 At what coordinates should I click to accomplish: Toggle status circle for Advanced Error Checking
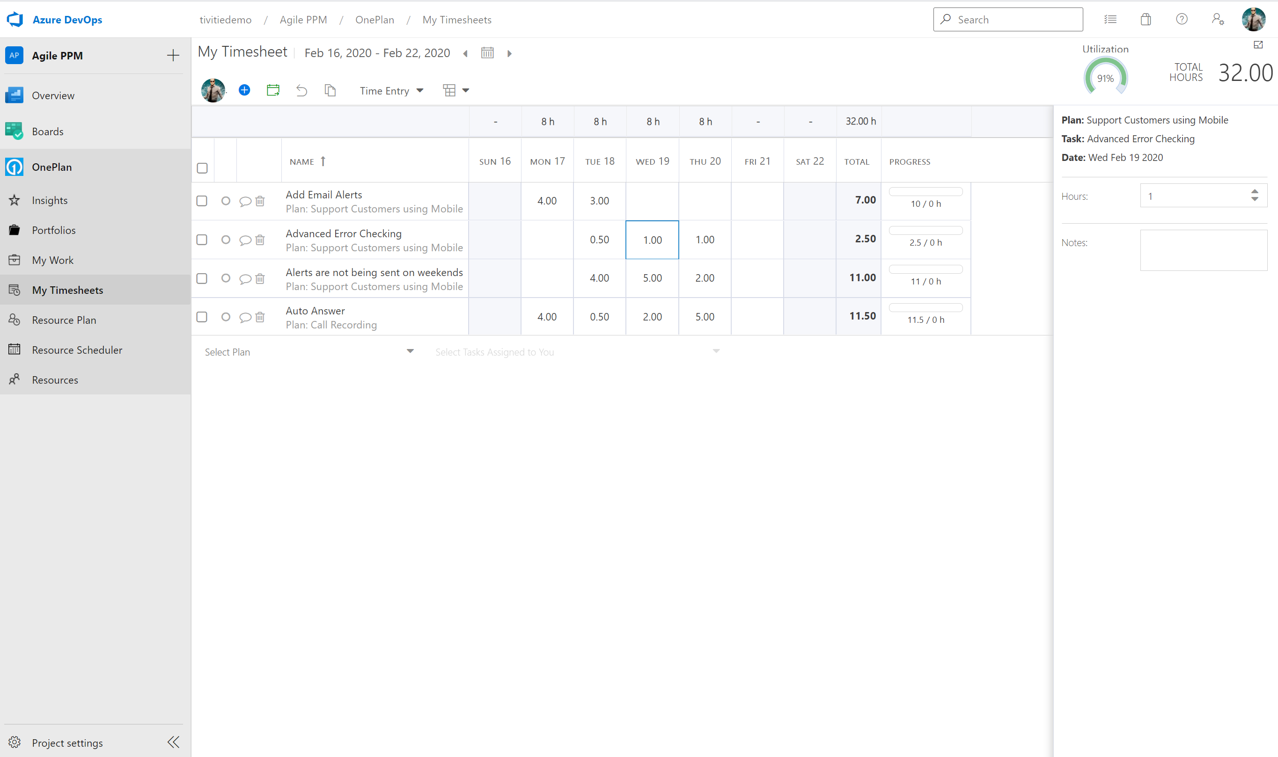226,240
